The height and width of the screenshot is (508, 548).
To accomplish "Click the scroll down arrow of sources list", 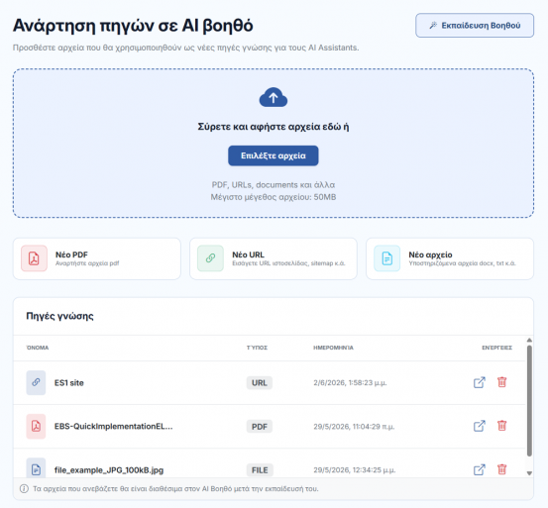I will [529, 473].
